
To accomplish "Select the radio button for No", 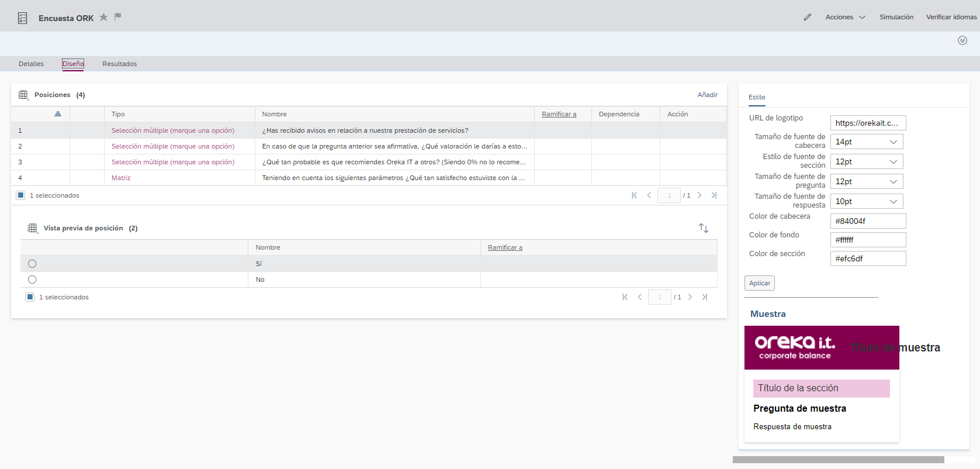I will point(32,280).
